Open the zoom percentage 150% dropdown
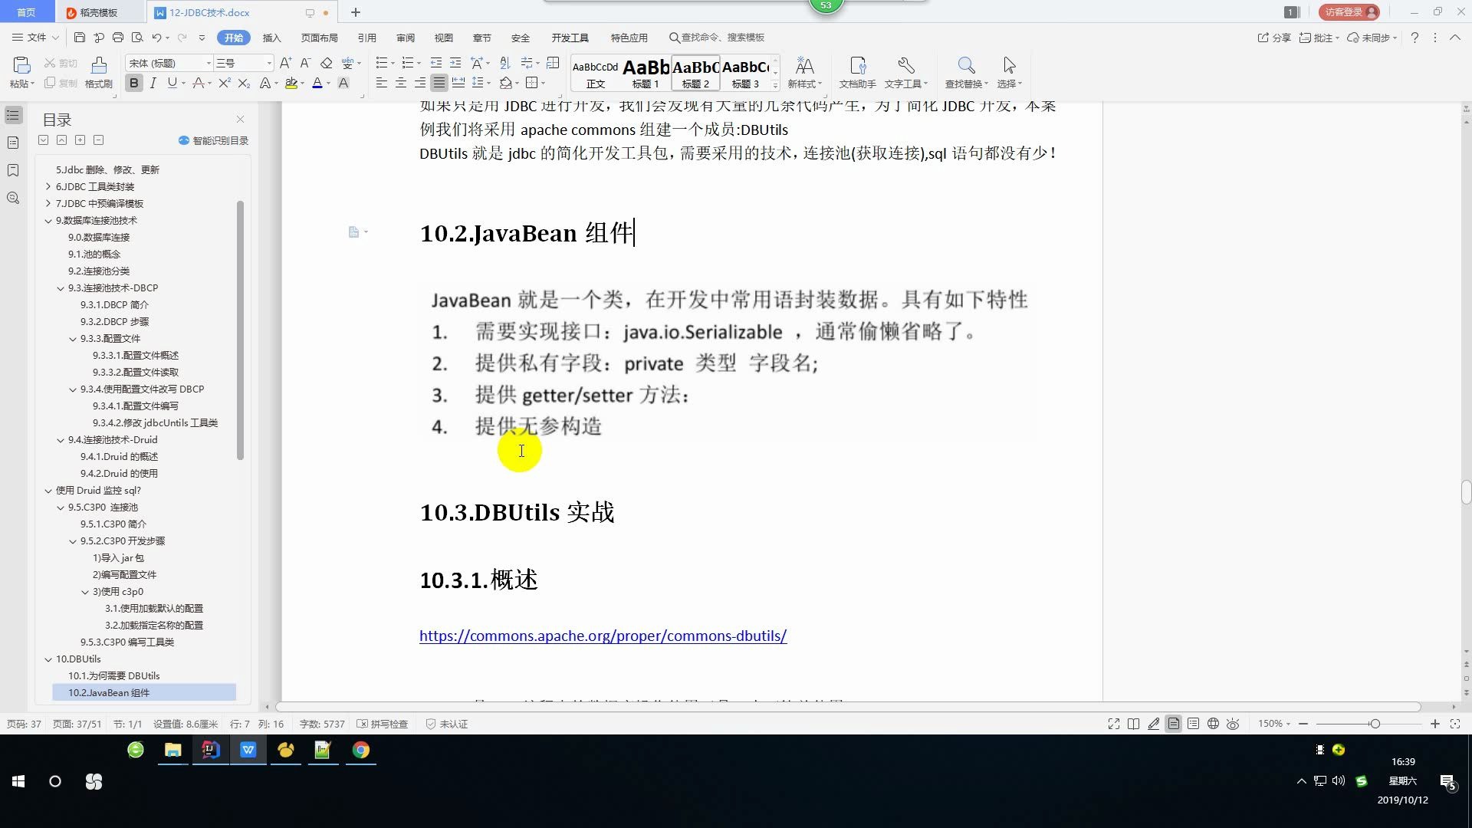 (1274, 724)
